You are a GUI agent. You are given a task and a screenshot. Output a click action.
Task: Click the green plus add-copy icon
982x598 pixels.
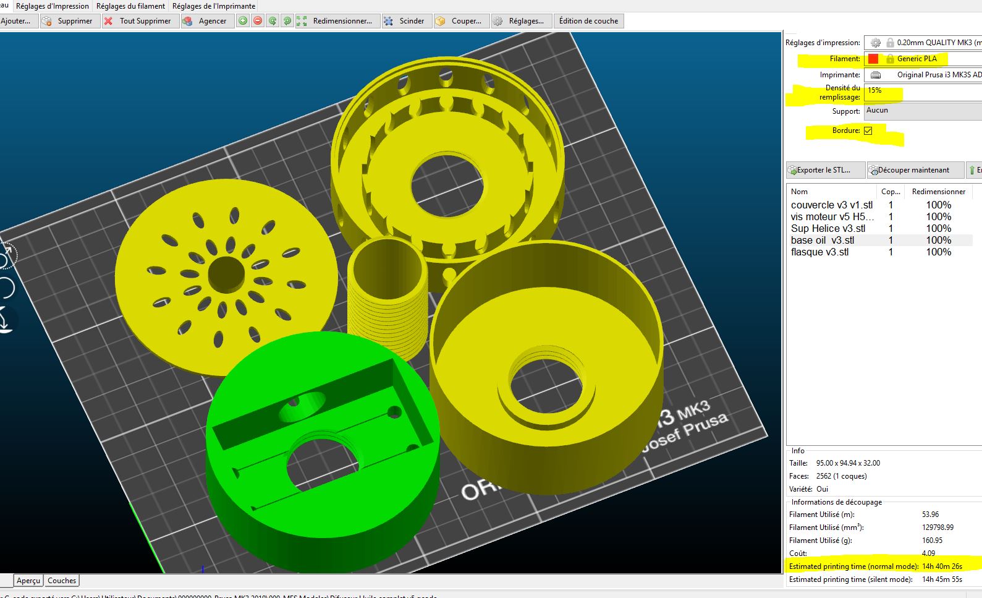tap(243, 21)
